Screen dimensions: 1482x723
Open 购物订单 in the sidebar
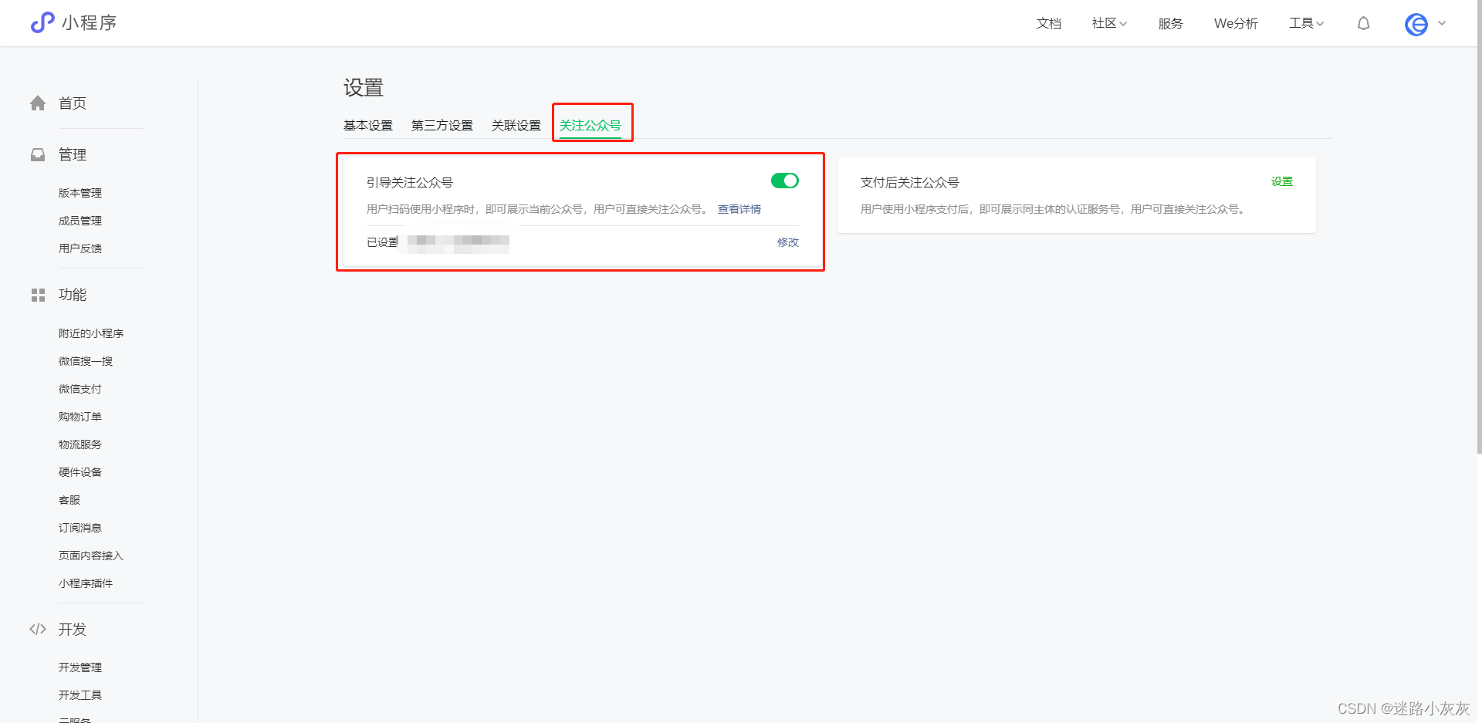80,417
